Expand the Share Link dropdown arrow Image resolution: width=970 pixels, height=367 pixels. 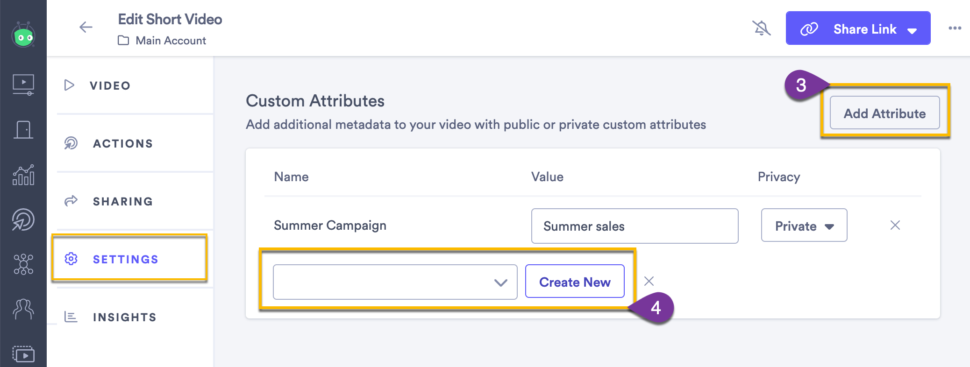click(912, 31)
